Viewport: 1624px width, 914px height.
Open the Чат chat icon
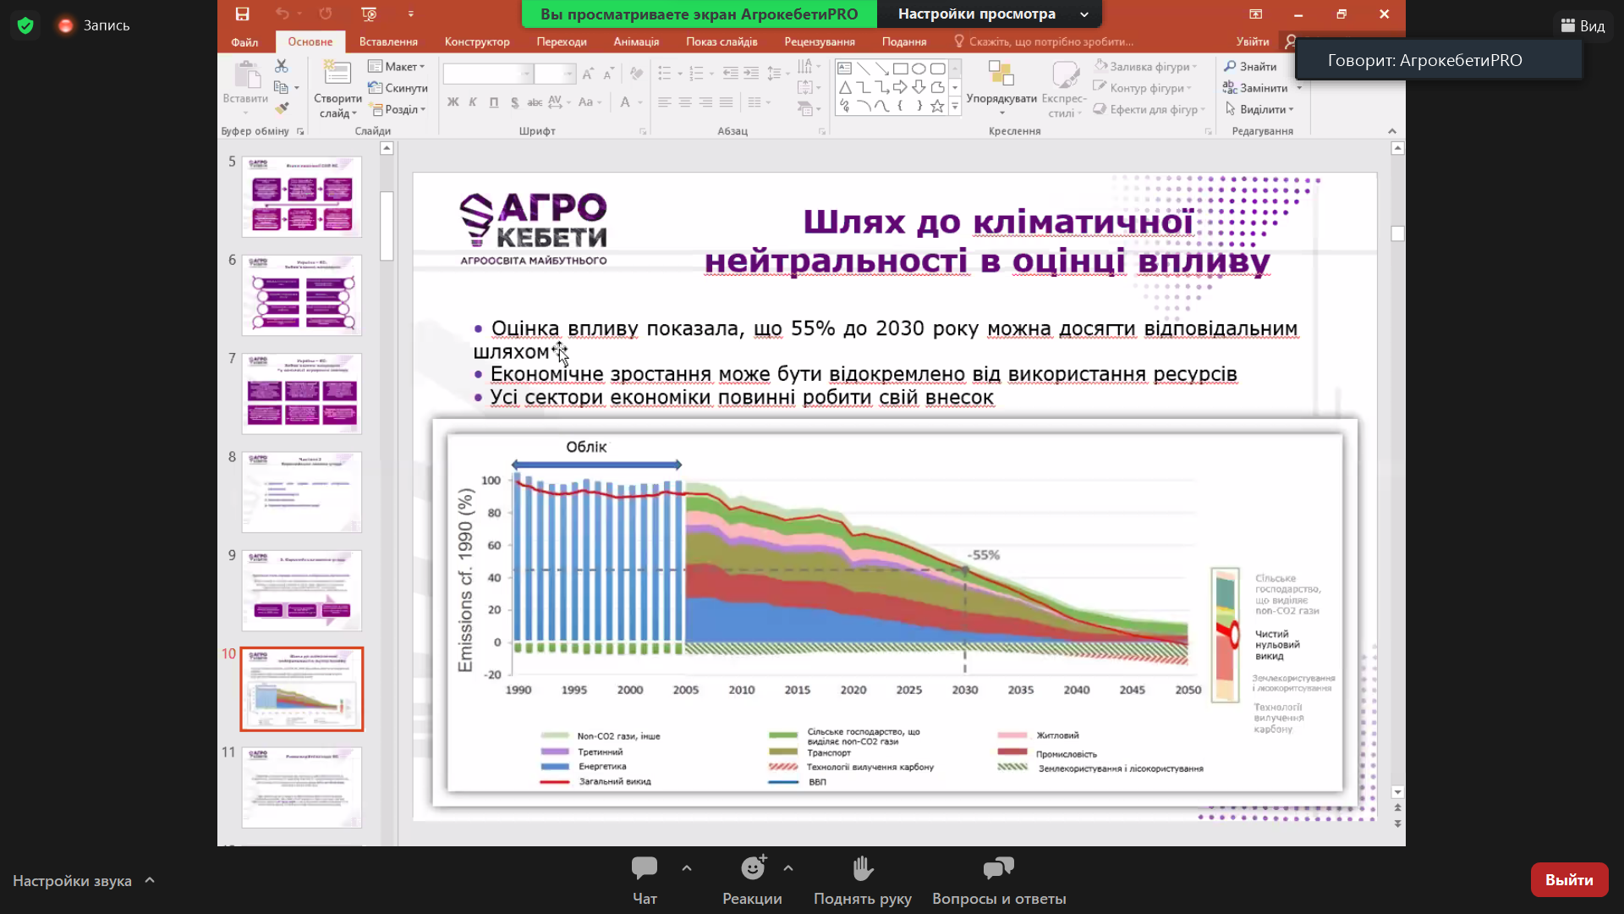(x=645, y=868)
